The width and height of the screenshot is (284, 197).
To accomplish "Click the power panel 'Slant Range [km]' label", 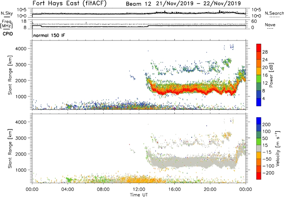I will click(x=10, y=75).
